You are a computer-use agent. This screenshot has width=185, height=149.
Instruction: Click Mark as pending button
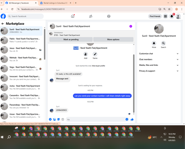click(x=71, y=40)
